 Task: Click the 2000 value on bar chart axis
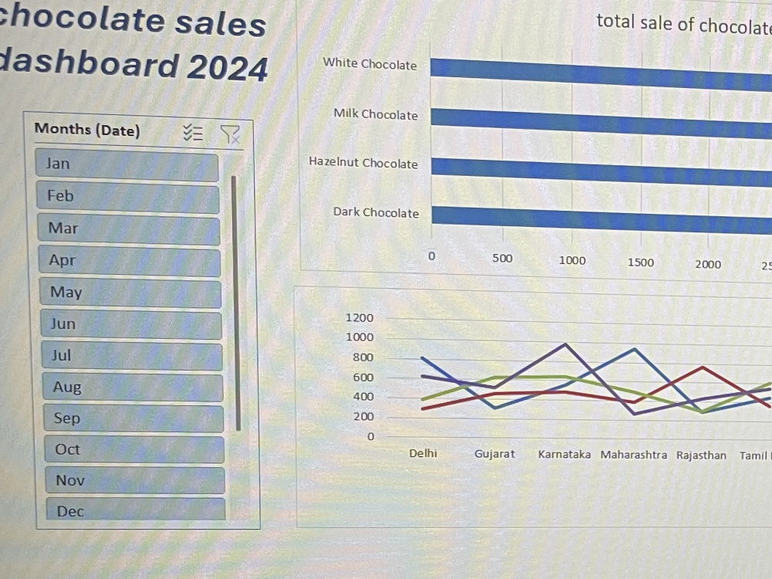click(708, 264)
